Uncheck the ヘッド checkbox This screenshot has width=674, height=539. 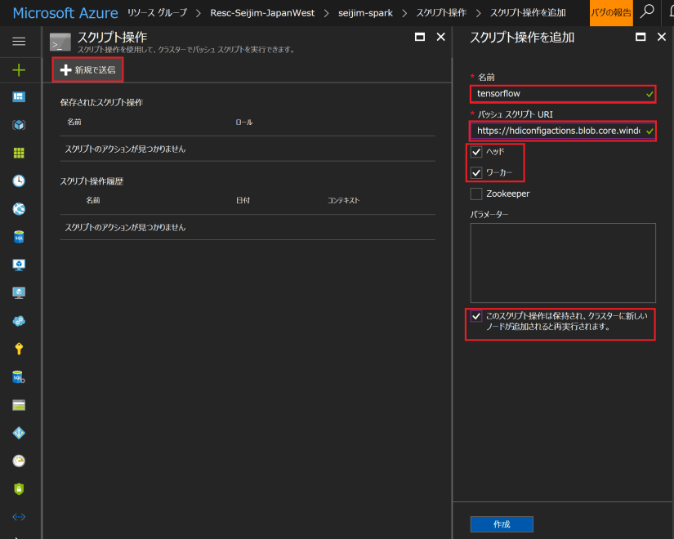click(x=476, y=152)
